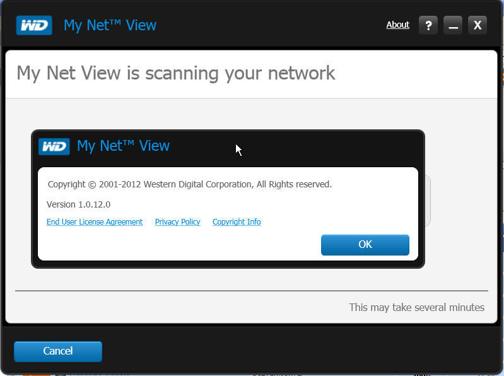Select the Version 1.0.12.0 text
Viewport: 504px width, 376px height.
(78, 204)
